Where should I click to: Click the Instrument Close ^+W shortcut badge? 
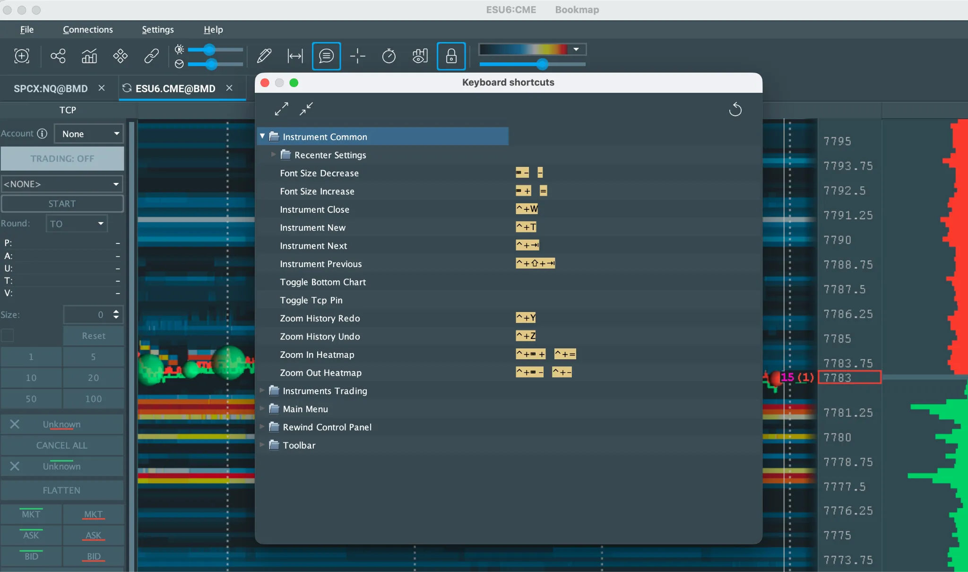tap(527, 208)
